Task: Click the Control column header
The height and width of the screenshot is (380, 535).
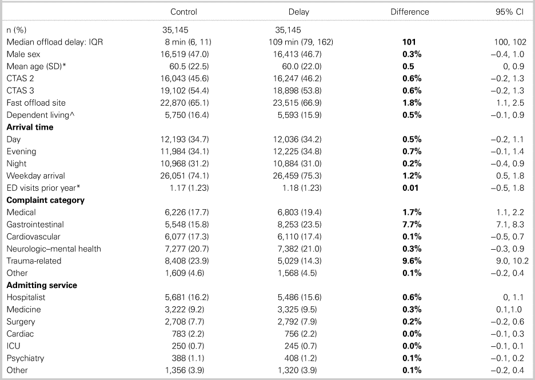Action: click(183, 12)
